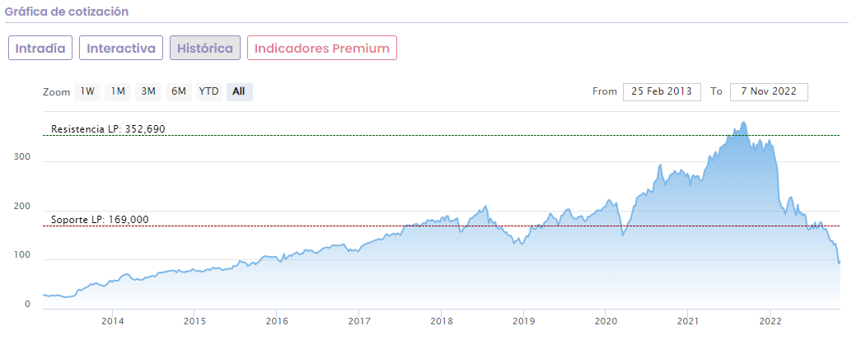Screen dimensions: 852x340
Task: Click the Gráfica de cotización heading
Action: tap(66, 12)
